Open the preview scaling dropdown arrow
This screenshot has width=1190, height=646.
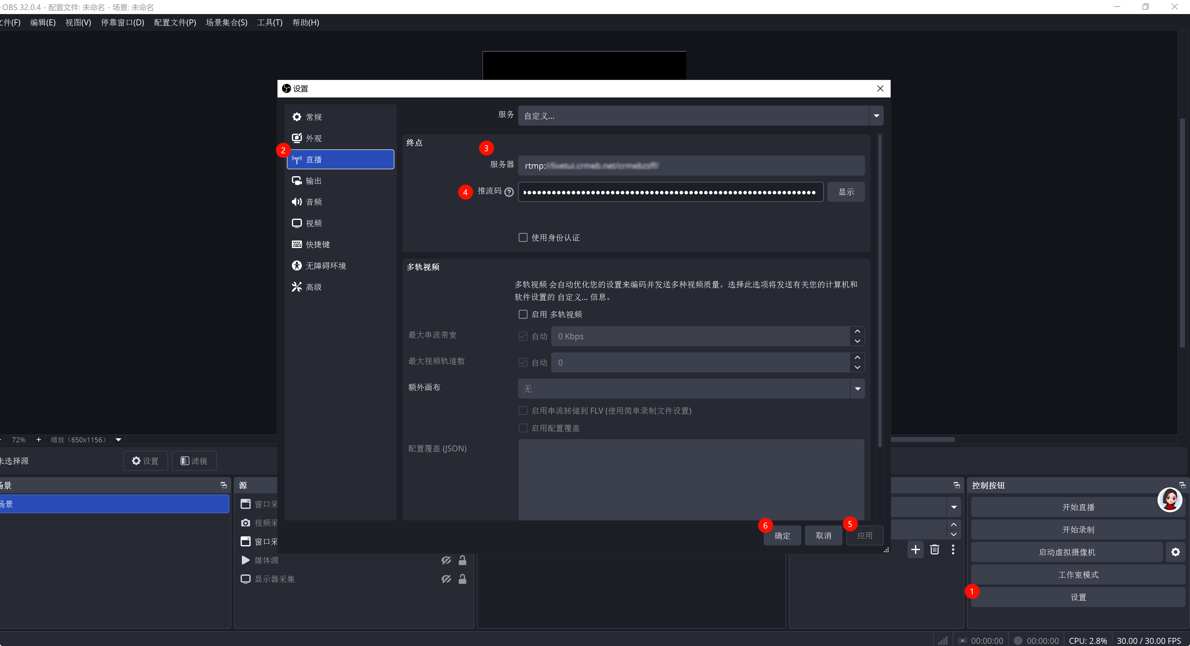[118, 440]
